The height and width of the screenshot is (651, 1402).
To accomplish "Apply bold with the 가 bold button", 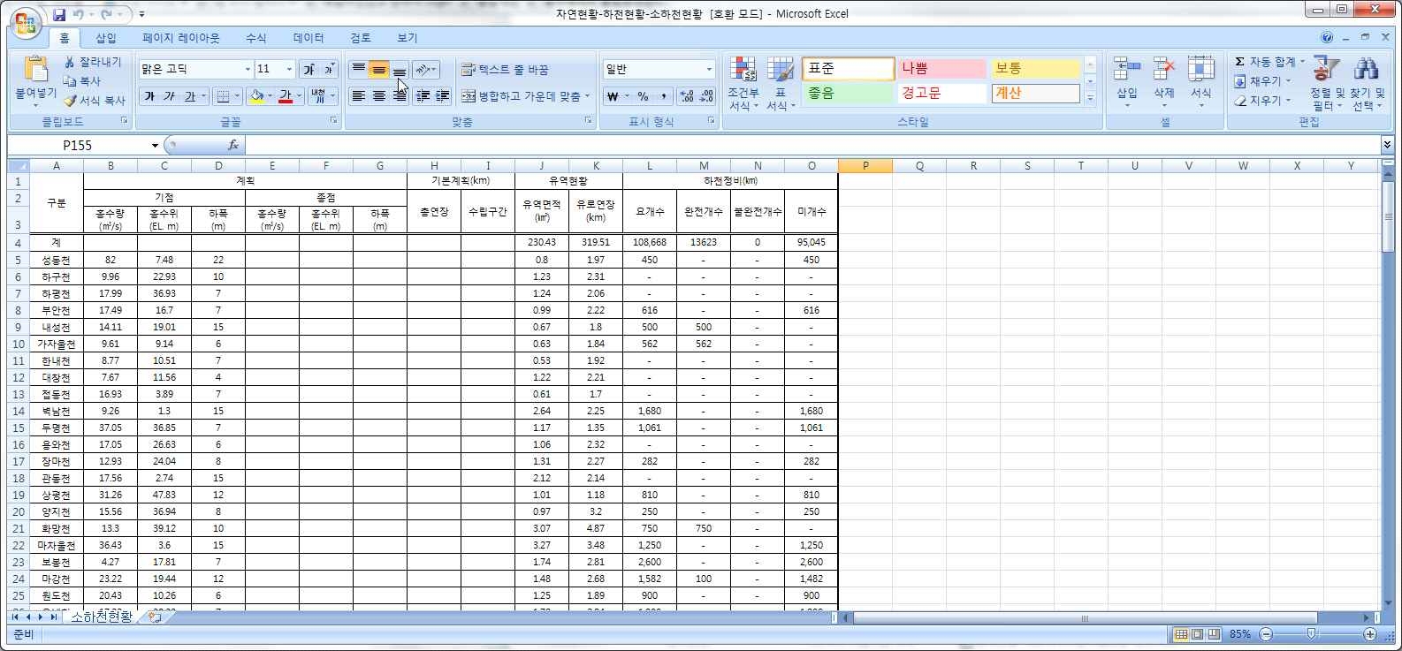I will coord(149,95).
